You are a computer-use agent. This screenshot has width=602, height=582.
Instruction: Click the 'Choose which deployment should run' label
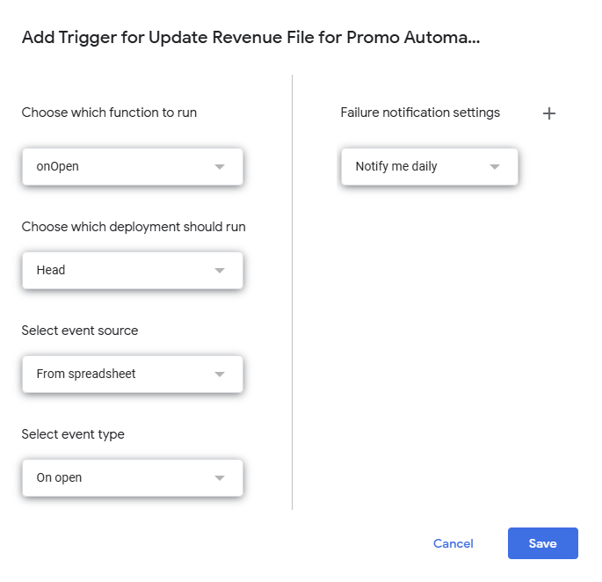[x=134, y=227]
